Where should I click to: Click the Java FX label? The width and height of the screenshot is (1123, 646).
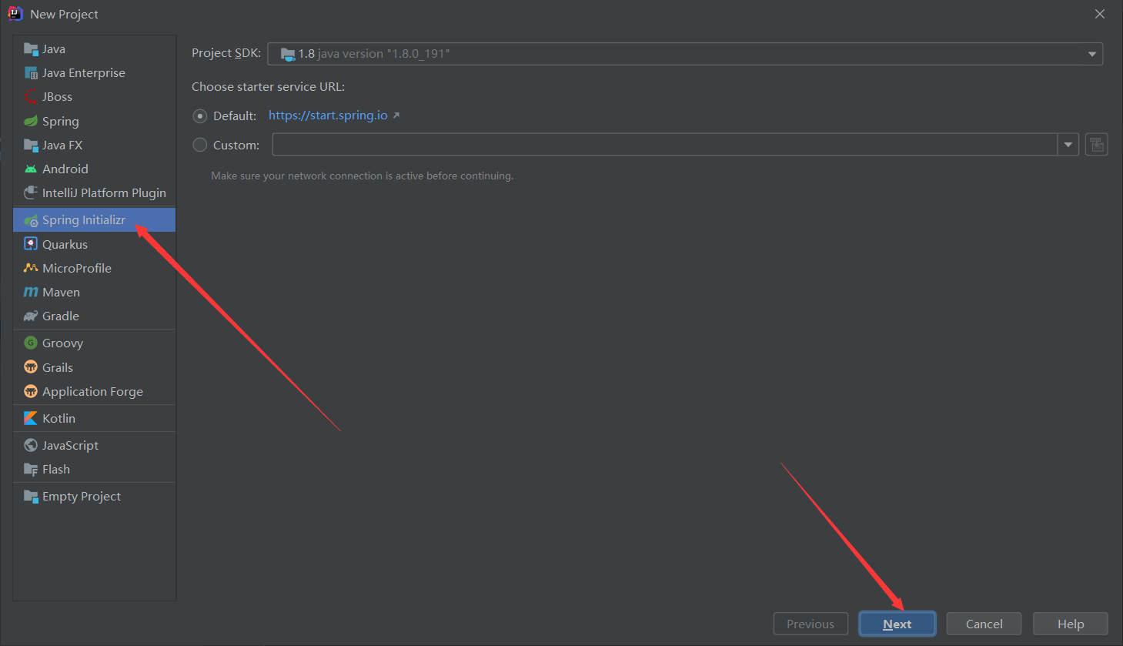pos(62,146)
